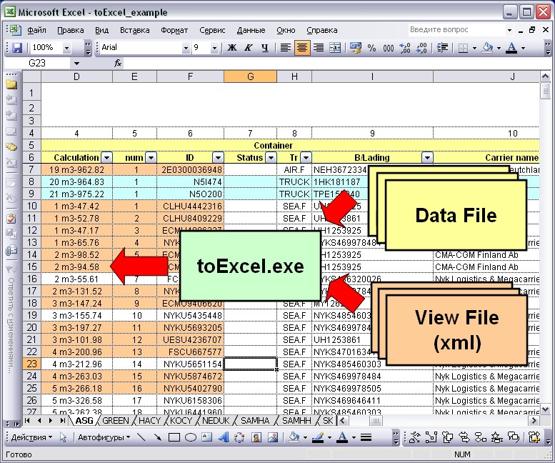Switch to GREEN sheet tab
The image size is (555, 463).
coord(116,421)
